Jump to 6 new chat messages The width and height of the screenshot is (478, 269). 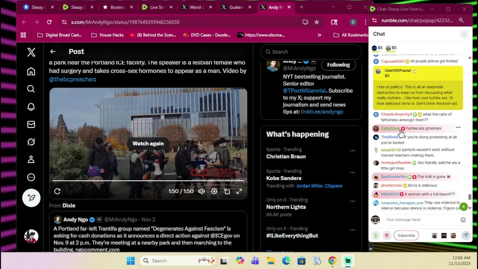(x=463, y=206)
